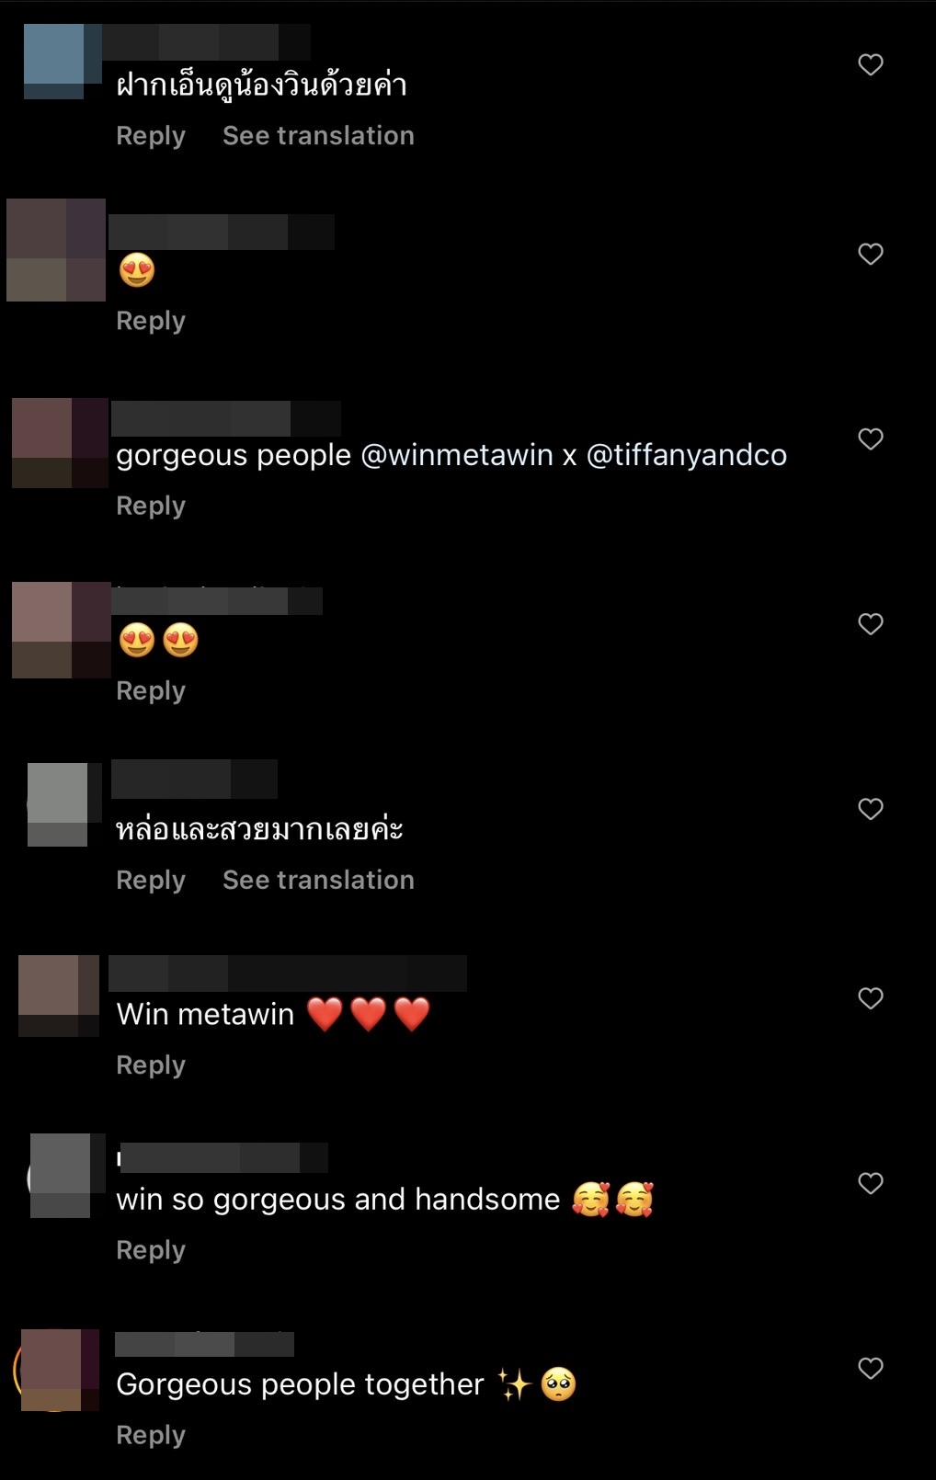Open the @tiffanyandco mention
The width and height of the screenshot is (936, 1480).
(687, 455)
